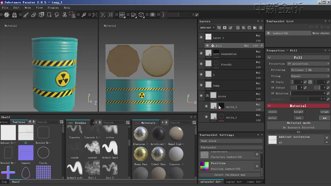The image size is (331, 186).
Task: Toggle Materials shelf grid view icon
Action: [194, 122]
